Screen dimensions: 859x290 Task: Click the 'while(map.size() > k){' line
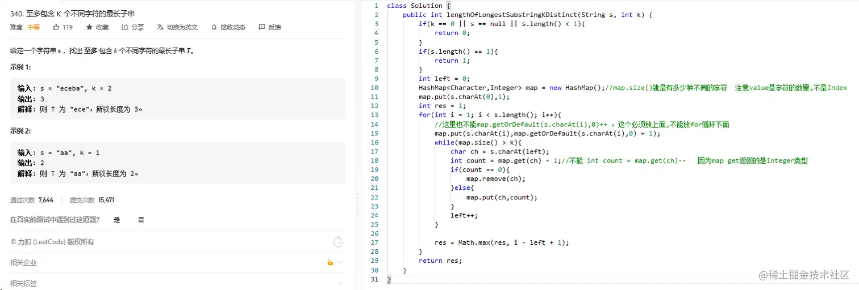pyautogui.click(x=478, y=142)
